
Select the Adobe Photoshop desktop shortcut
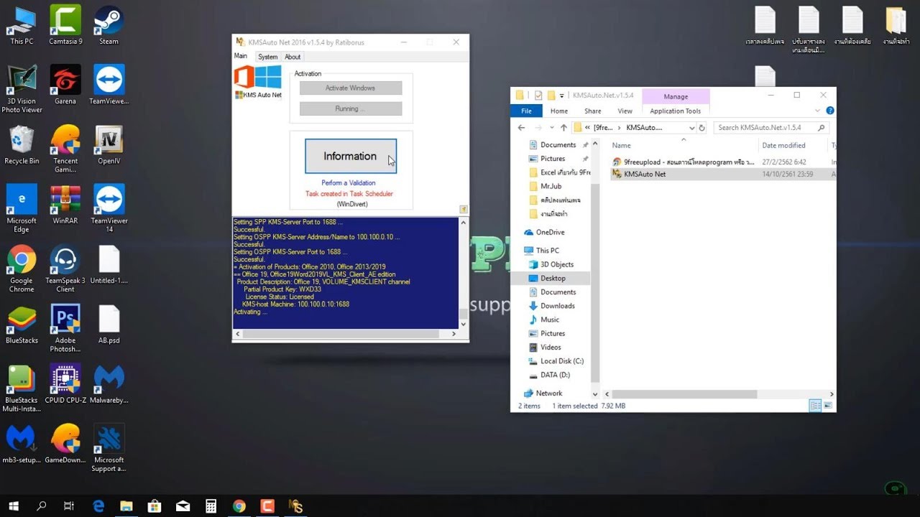point(65,329)
